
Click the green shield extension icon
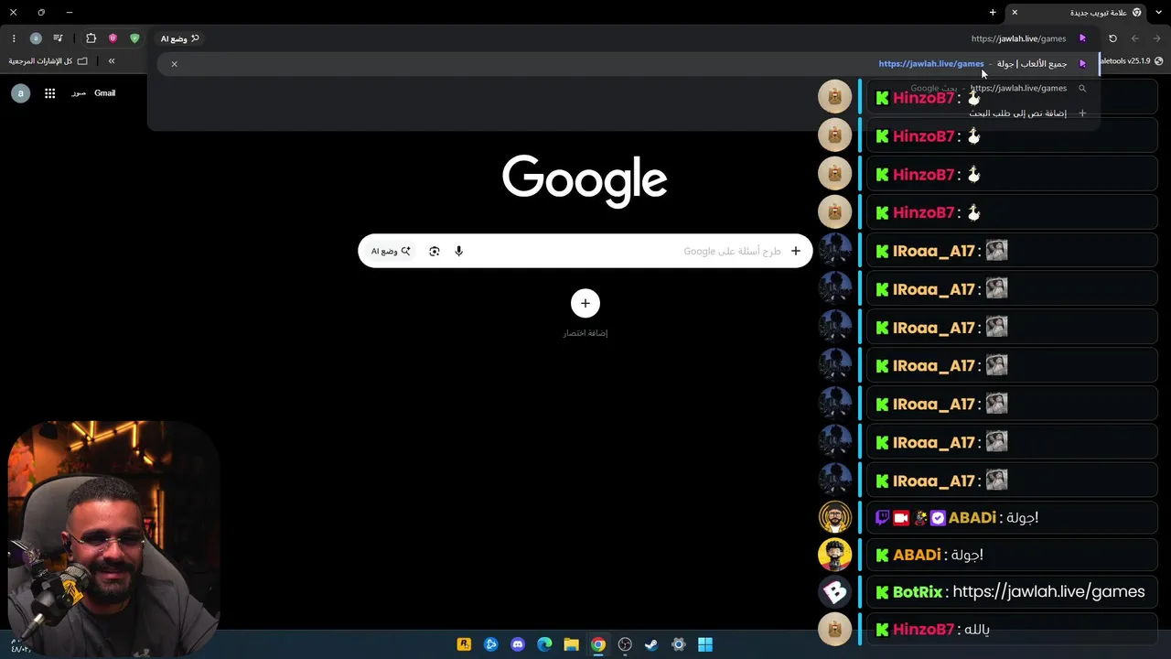point(134,38)
